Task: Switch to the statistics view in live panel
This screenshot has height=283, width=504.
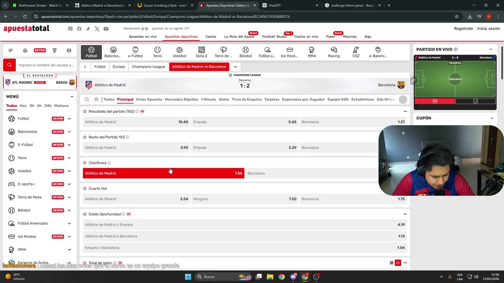Action: [x=475, y=101]
